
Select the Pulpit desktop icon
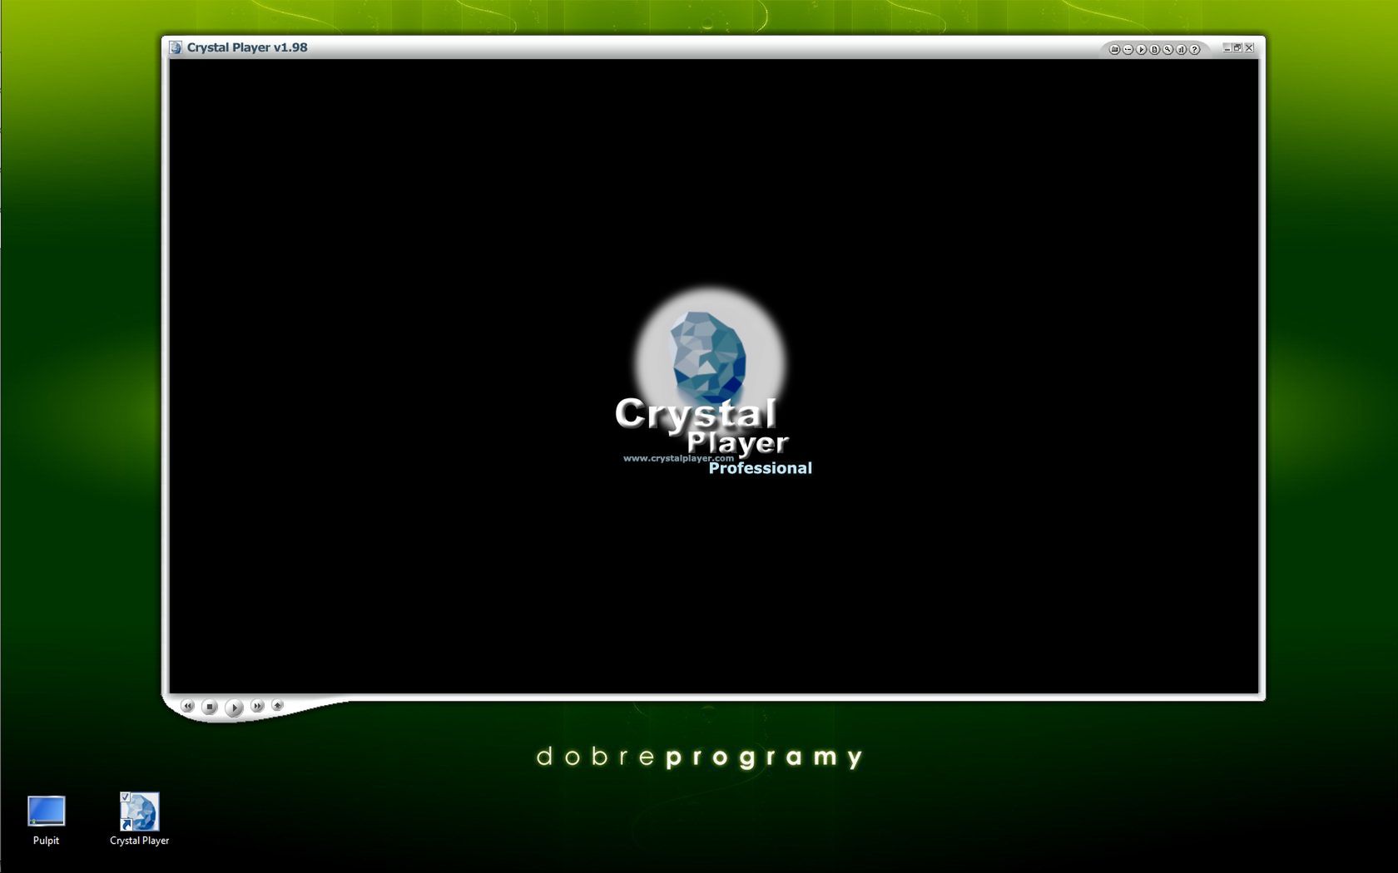coord(46,820)
